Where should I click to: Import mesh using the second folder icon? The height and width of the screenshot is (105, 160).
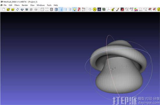pos(13,10)
